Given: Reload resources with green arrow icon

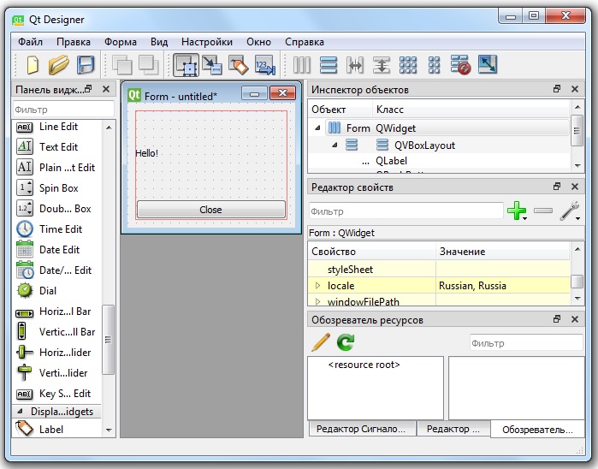Looking at the screenshot, I should point(346,342).
